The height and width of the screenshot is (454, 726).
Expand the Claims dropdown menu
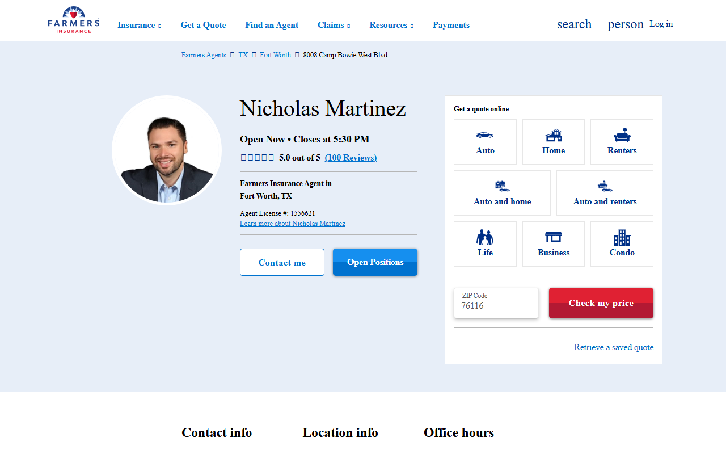click(334, 25)
